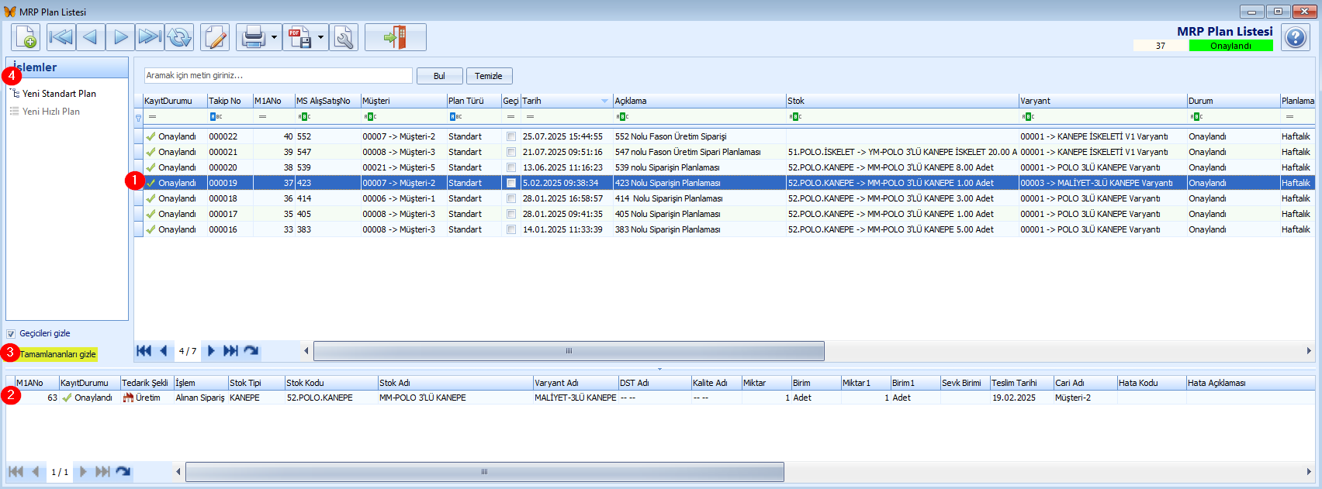Select Yeni Standart Plan in İşlemler
1322x489 pixels.
coord(59,94)
